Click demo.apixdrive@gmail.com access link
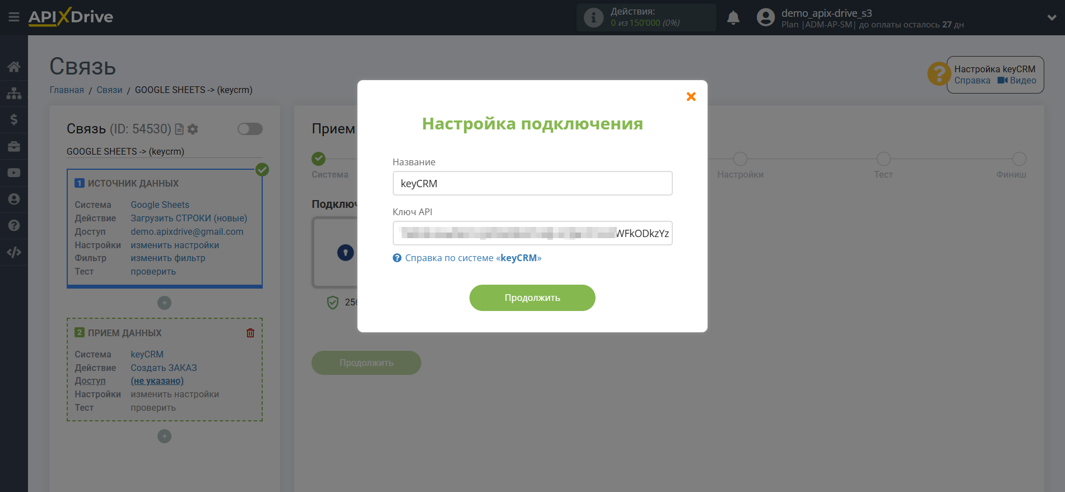 pyautogui.click(x=187, y=231)
